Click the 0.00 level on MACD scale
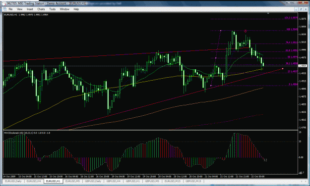Viewport: 310px width, 186px height. pos(301,157)
